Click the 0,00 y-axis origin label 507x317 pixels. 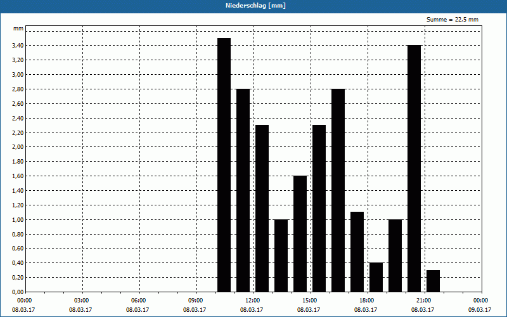click(x=18, y=292)
